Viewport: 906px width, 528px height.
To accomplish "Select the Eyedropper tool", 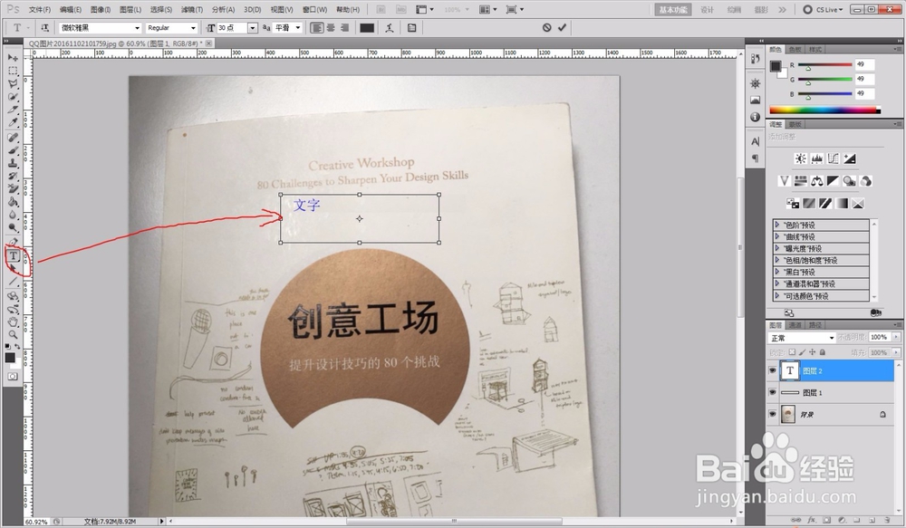I will pyautogui.click(x=13, y=122).
